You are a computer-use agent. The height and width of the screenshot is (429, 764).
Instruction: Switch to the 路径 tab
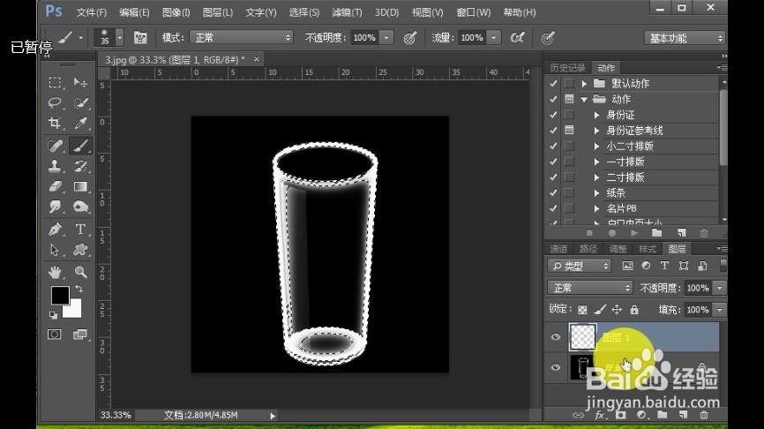[588, 249]
